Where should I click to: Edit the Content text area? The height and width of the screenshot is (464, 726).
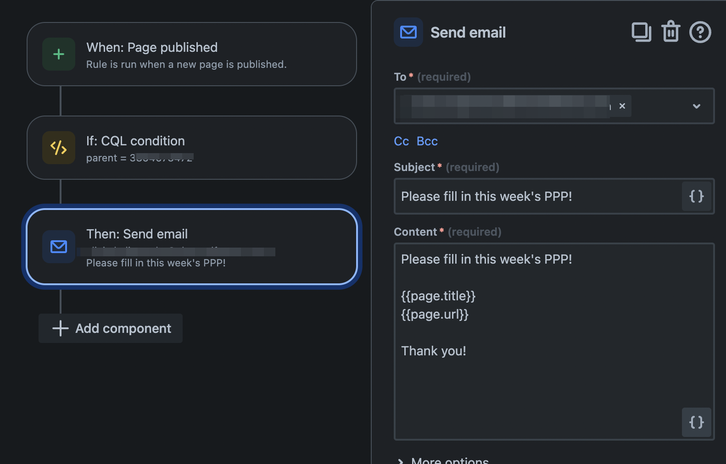(554, 342)
